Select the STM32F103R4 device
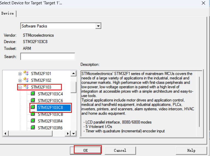The width and height of the screenshot is (210, 156). pos(50,121)
